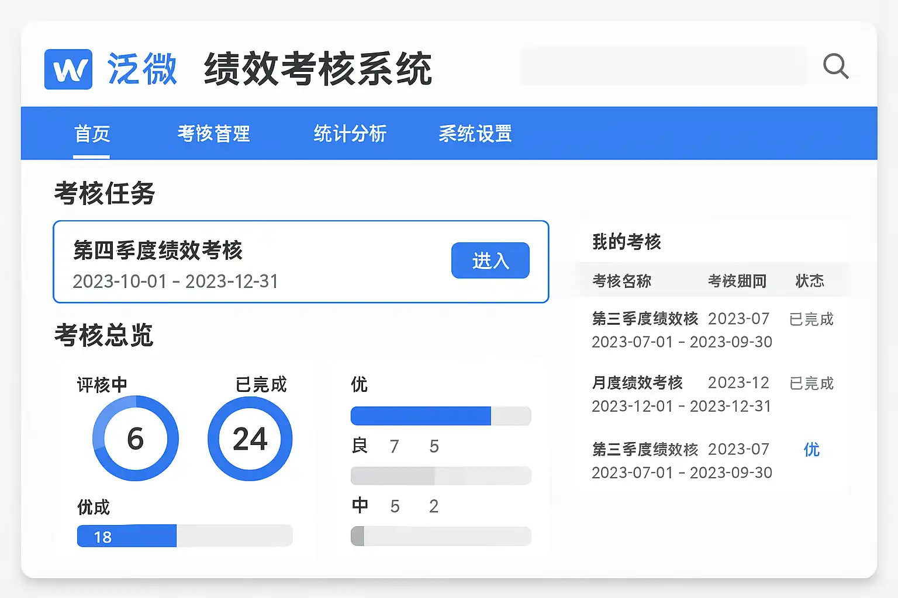
Task: Select the 第四季度绩效考核 task card title
Action: [158, 251]
